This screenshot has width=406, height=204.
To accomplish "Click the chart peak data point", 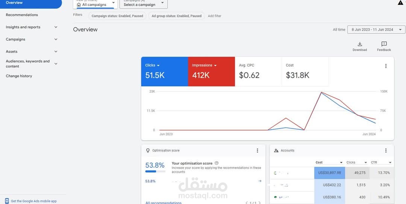I will click(321, 92).
